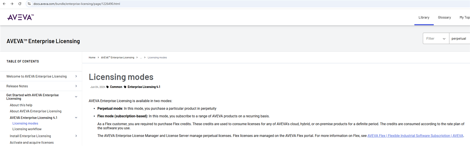This screenshot has width=470, height=146.
Task: Click the tag icon before Enterprise Licensing 4.1
Action: coord(125,87)
